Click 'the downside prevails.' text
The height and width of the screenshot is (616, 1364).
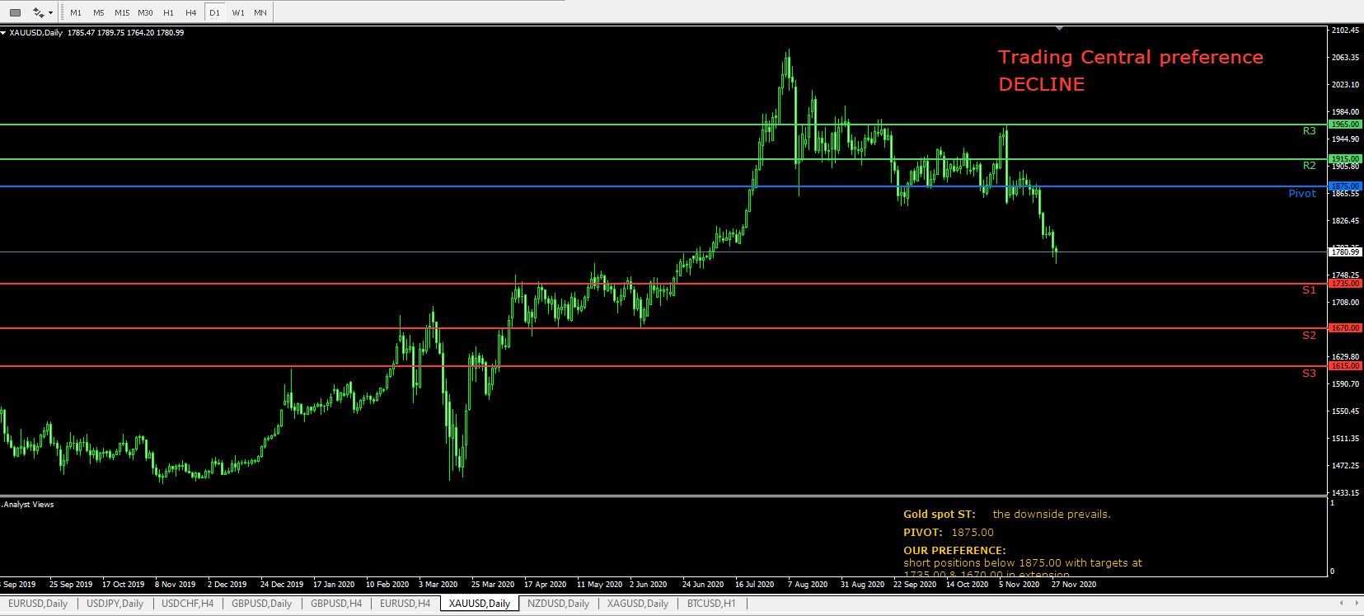click(1052, 515)
